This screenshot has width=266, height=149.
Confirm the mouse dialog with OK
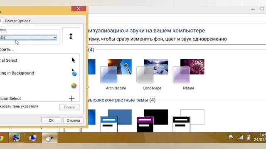click(51, 120)
